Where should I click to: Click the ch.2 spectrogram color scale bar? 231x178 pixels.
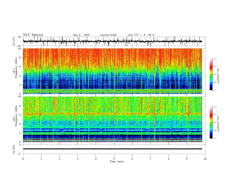coord(211,122)
